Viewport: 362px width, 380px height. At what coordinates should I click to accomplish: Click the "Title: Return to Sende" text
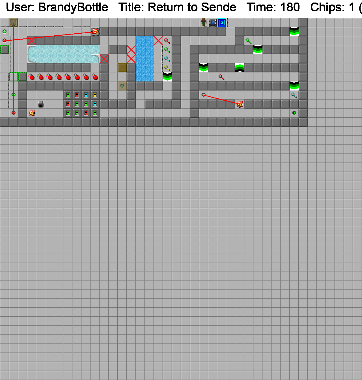177,7
